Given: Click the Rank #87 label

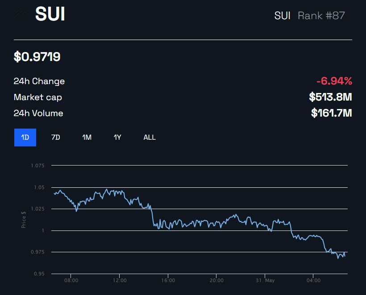Looking at the screenshot, I should (x=321, y=16).
